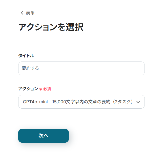Viewport: 164px width, 153px height.
Task: Expand the action list with the chevron arrow
Action: pyautogui.click(x=138, y=102)
